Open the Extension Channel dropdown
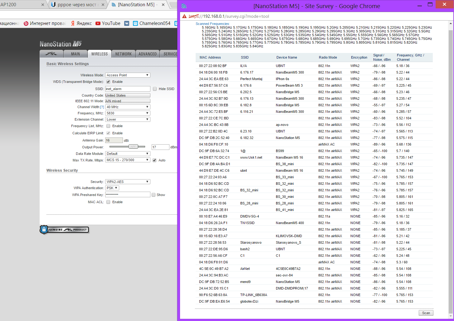 click(128, 119)
